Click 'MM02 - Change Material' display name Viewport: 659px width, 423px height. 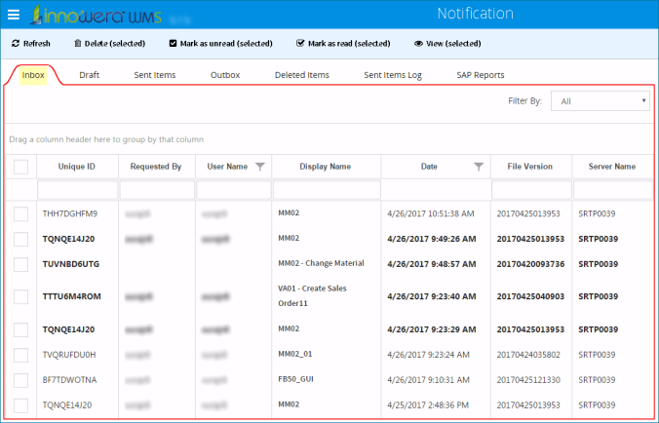(321, 263)
